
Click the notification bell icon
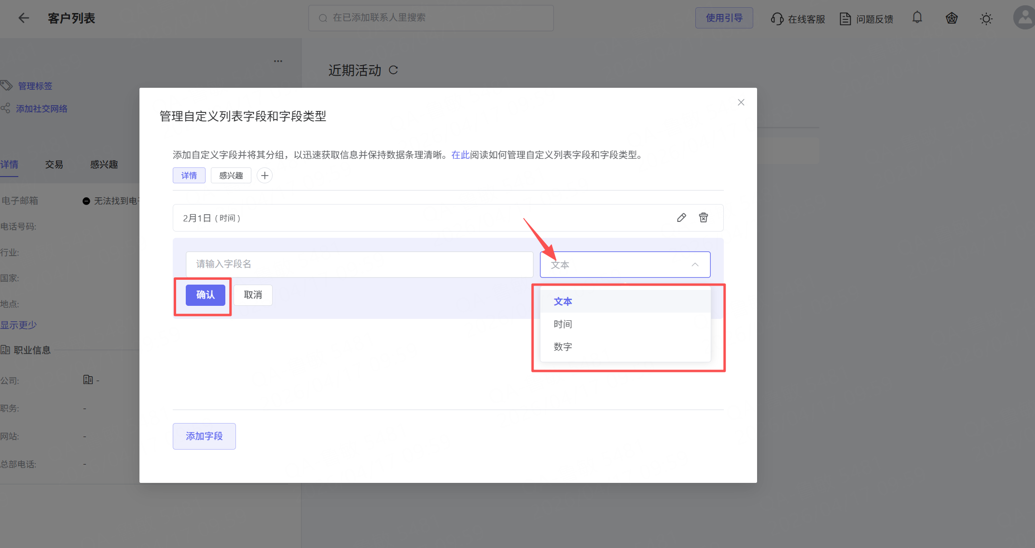(x=917, y=18)
